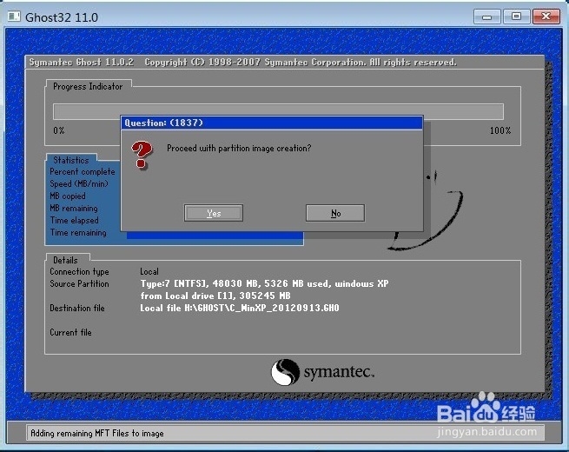This screenshot has height=452, width=569.
Task: Decline image creation with the No button
Action: pos(335,213)
